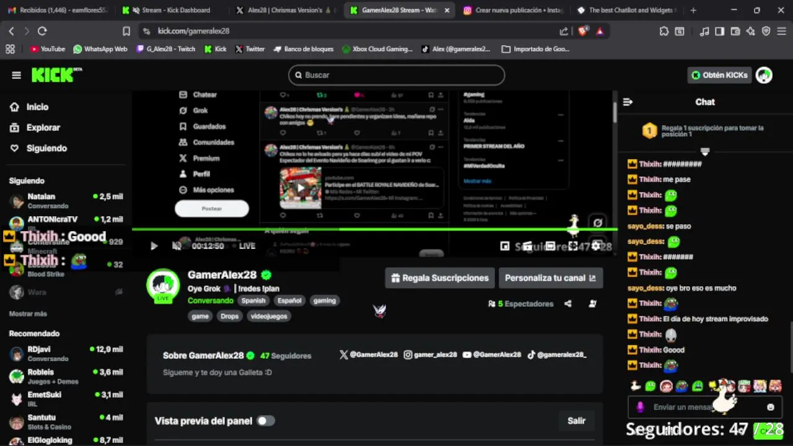Image resolution: width=793 pixels, height=446 pixels.
Task: Click the kick.com/gameralex28 address bar
Action: [x=347, y=31]
